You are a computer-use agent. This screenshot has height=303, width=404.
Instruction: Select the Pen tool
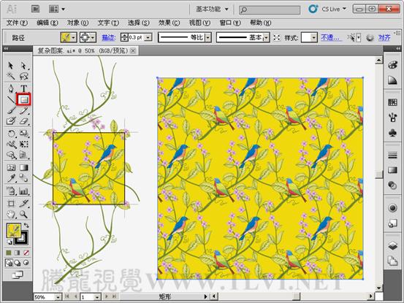(x=10, y=88)
